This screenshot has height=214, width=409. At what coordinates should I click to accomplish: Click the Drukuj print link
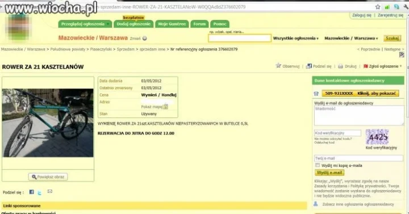point(350,66)
